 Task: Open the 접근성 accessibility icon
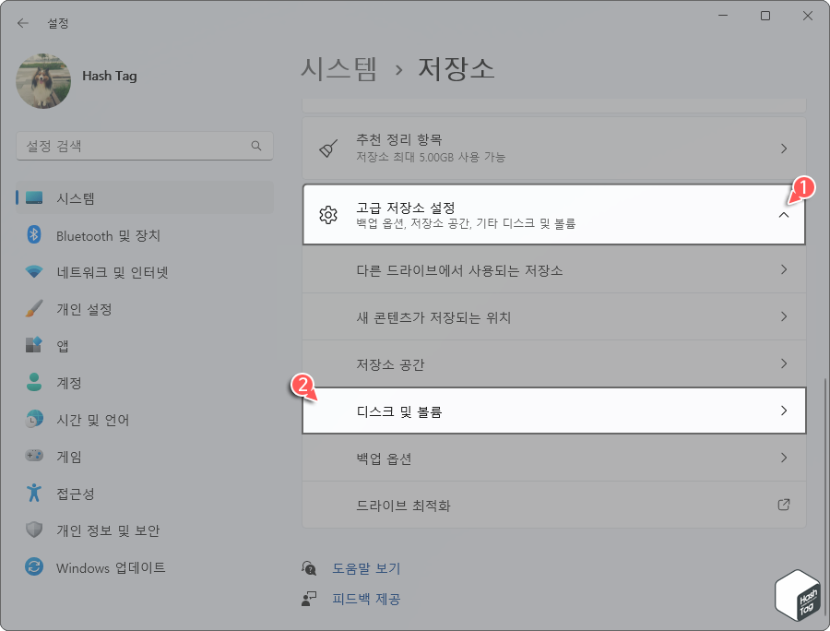point(34,494)
